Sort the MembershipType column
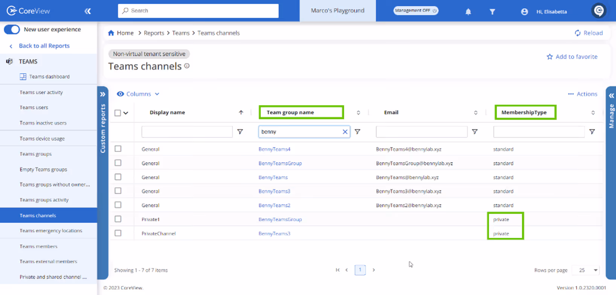This screenshot has width=616, height=295. [x=593, y=113]
